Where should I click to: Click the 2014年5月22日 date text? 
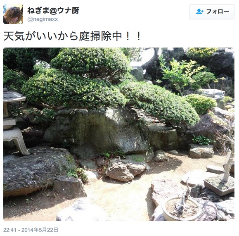pos(40,230)
